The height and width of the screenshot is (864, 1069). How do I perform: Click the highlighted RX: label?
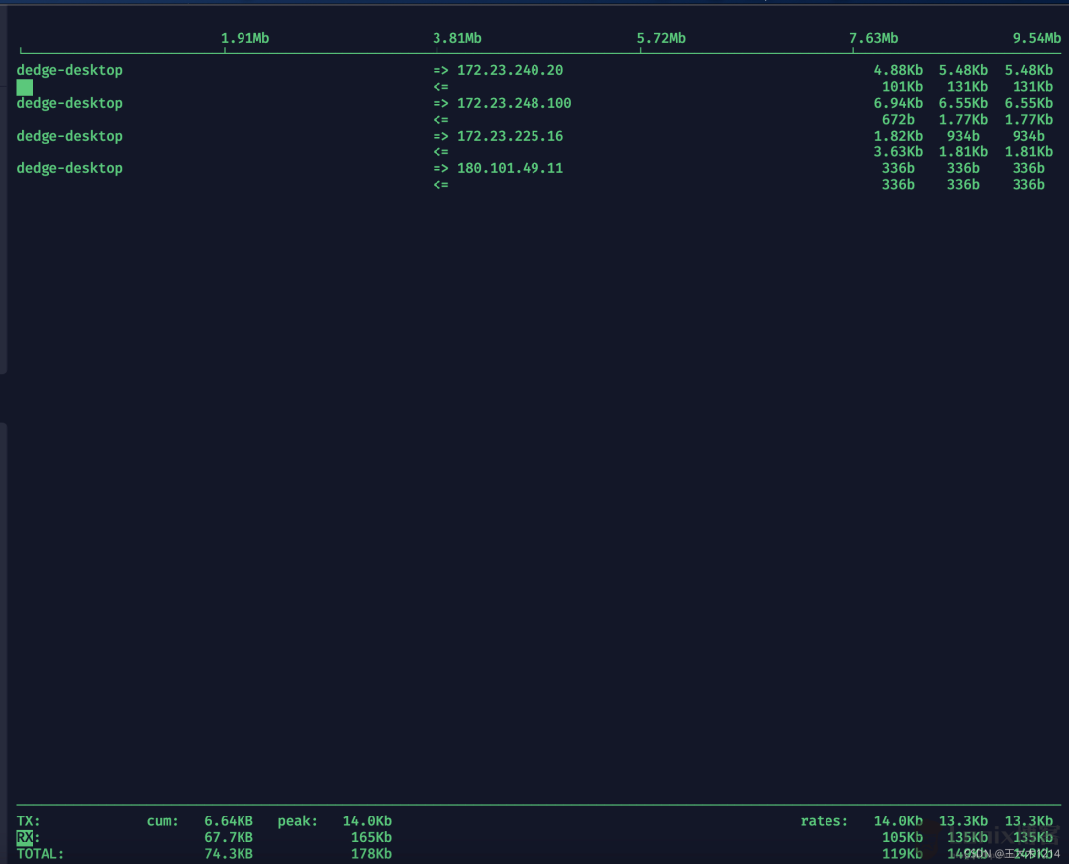(x=28, y=838)
